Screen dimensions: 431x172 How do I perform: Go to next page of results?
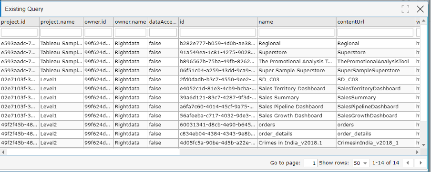coord(421,163)
